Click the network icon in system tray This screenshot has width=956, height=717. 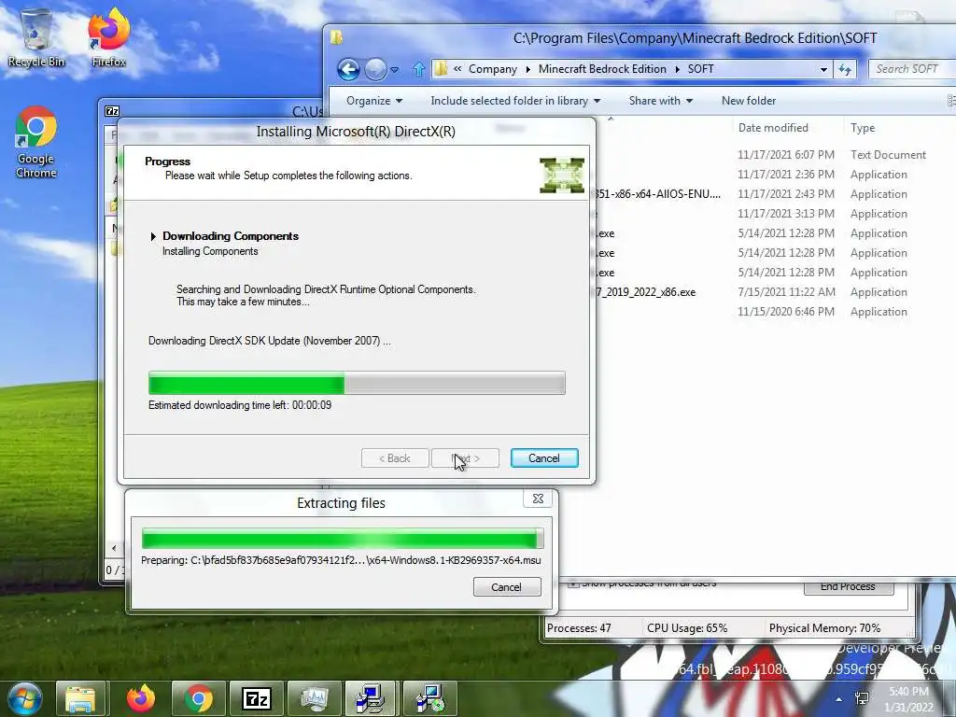(862, 698)
